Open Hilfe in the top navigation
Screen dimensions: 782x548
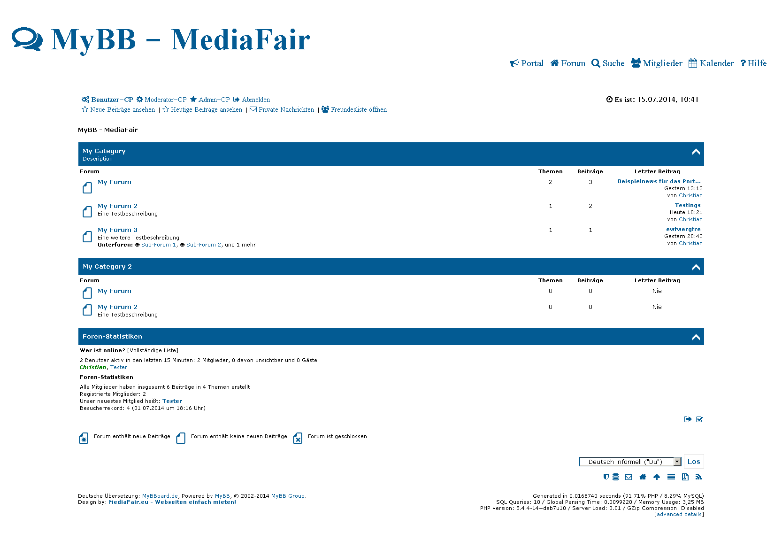753,63
